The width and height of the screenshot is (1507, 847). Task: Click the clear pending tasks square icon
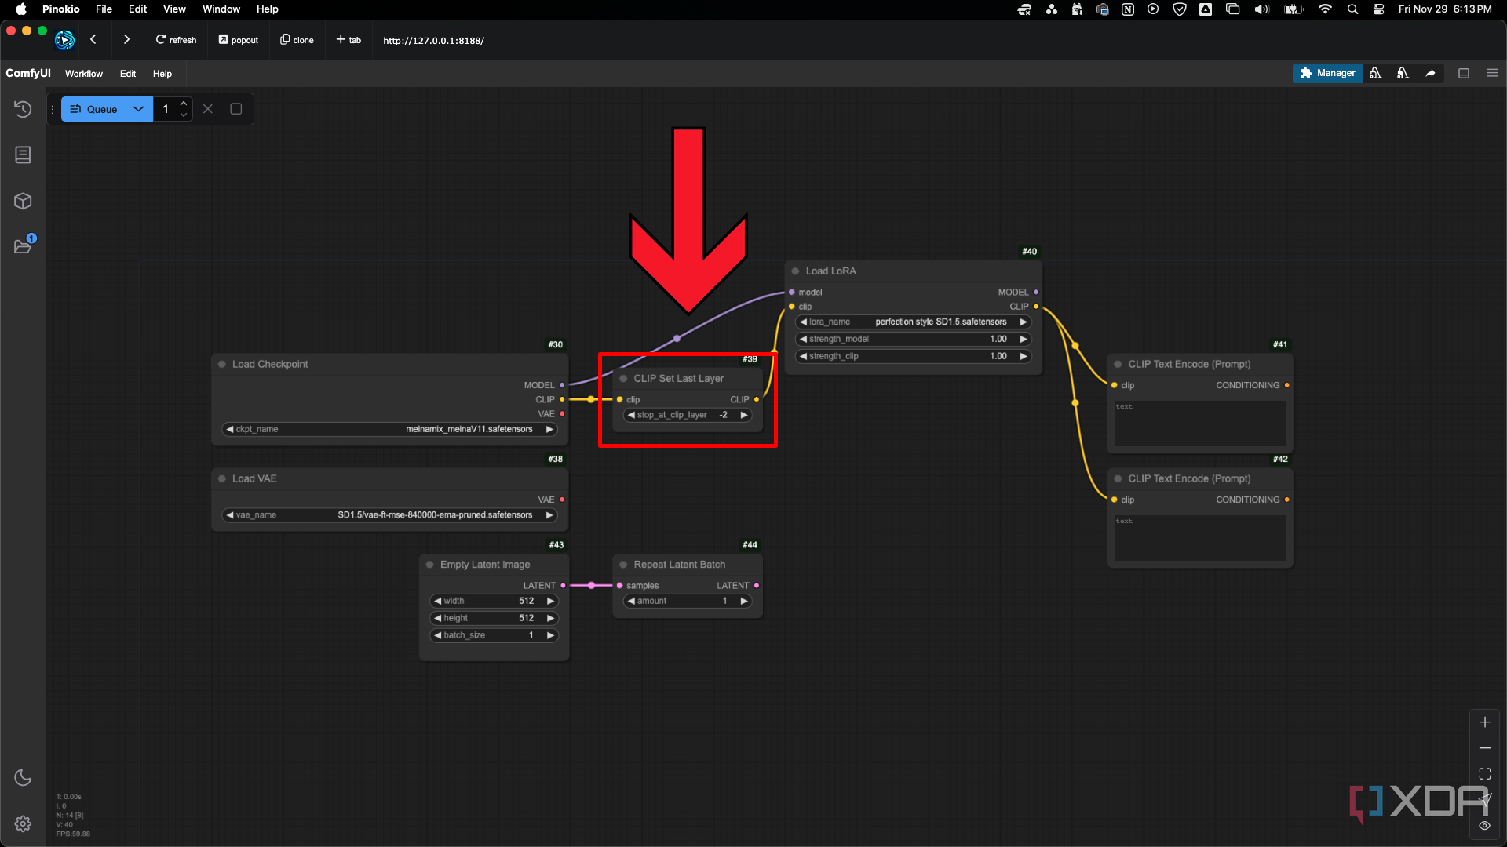point(235,109)
